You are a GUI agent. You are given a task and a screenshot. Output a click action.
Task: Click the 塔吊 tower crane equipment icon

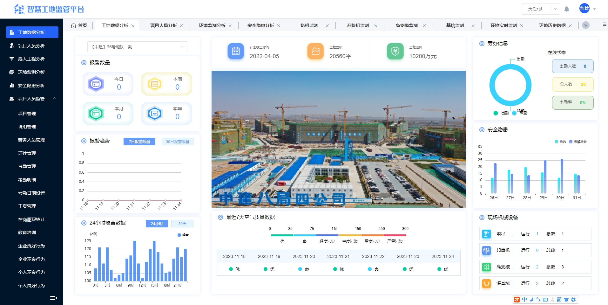tap(486, 234)
